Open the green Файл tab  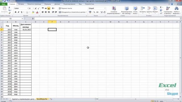pos(4,4)
